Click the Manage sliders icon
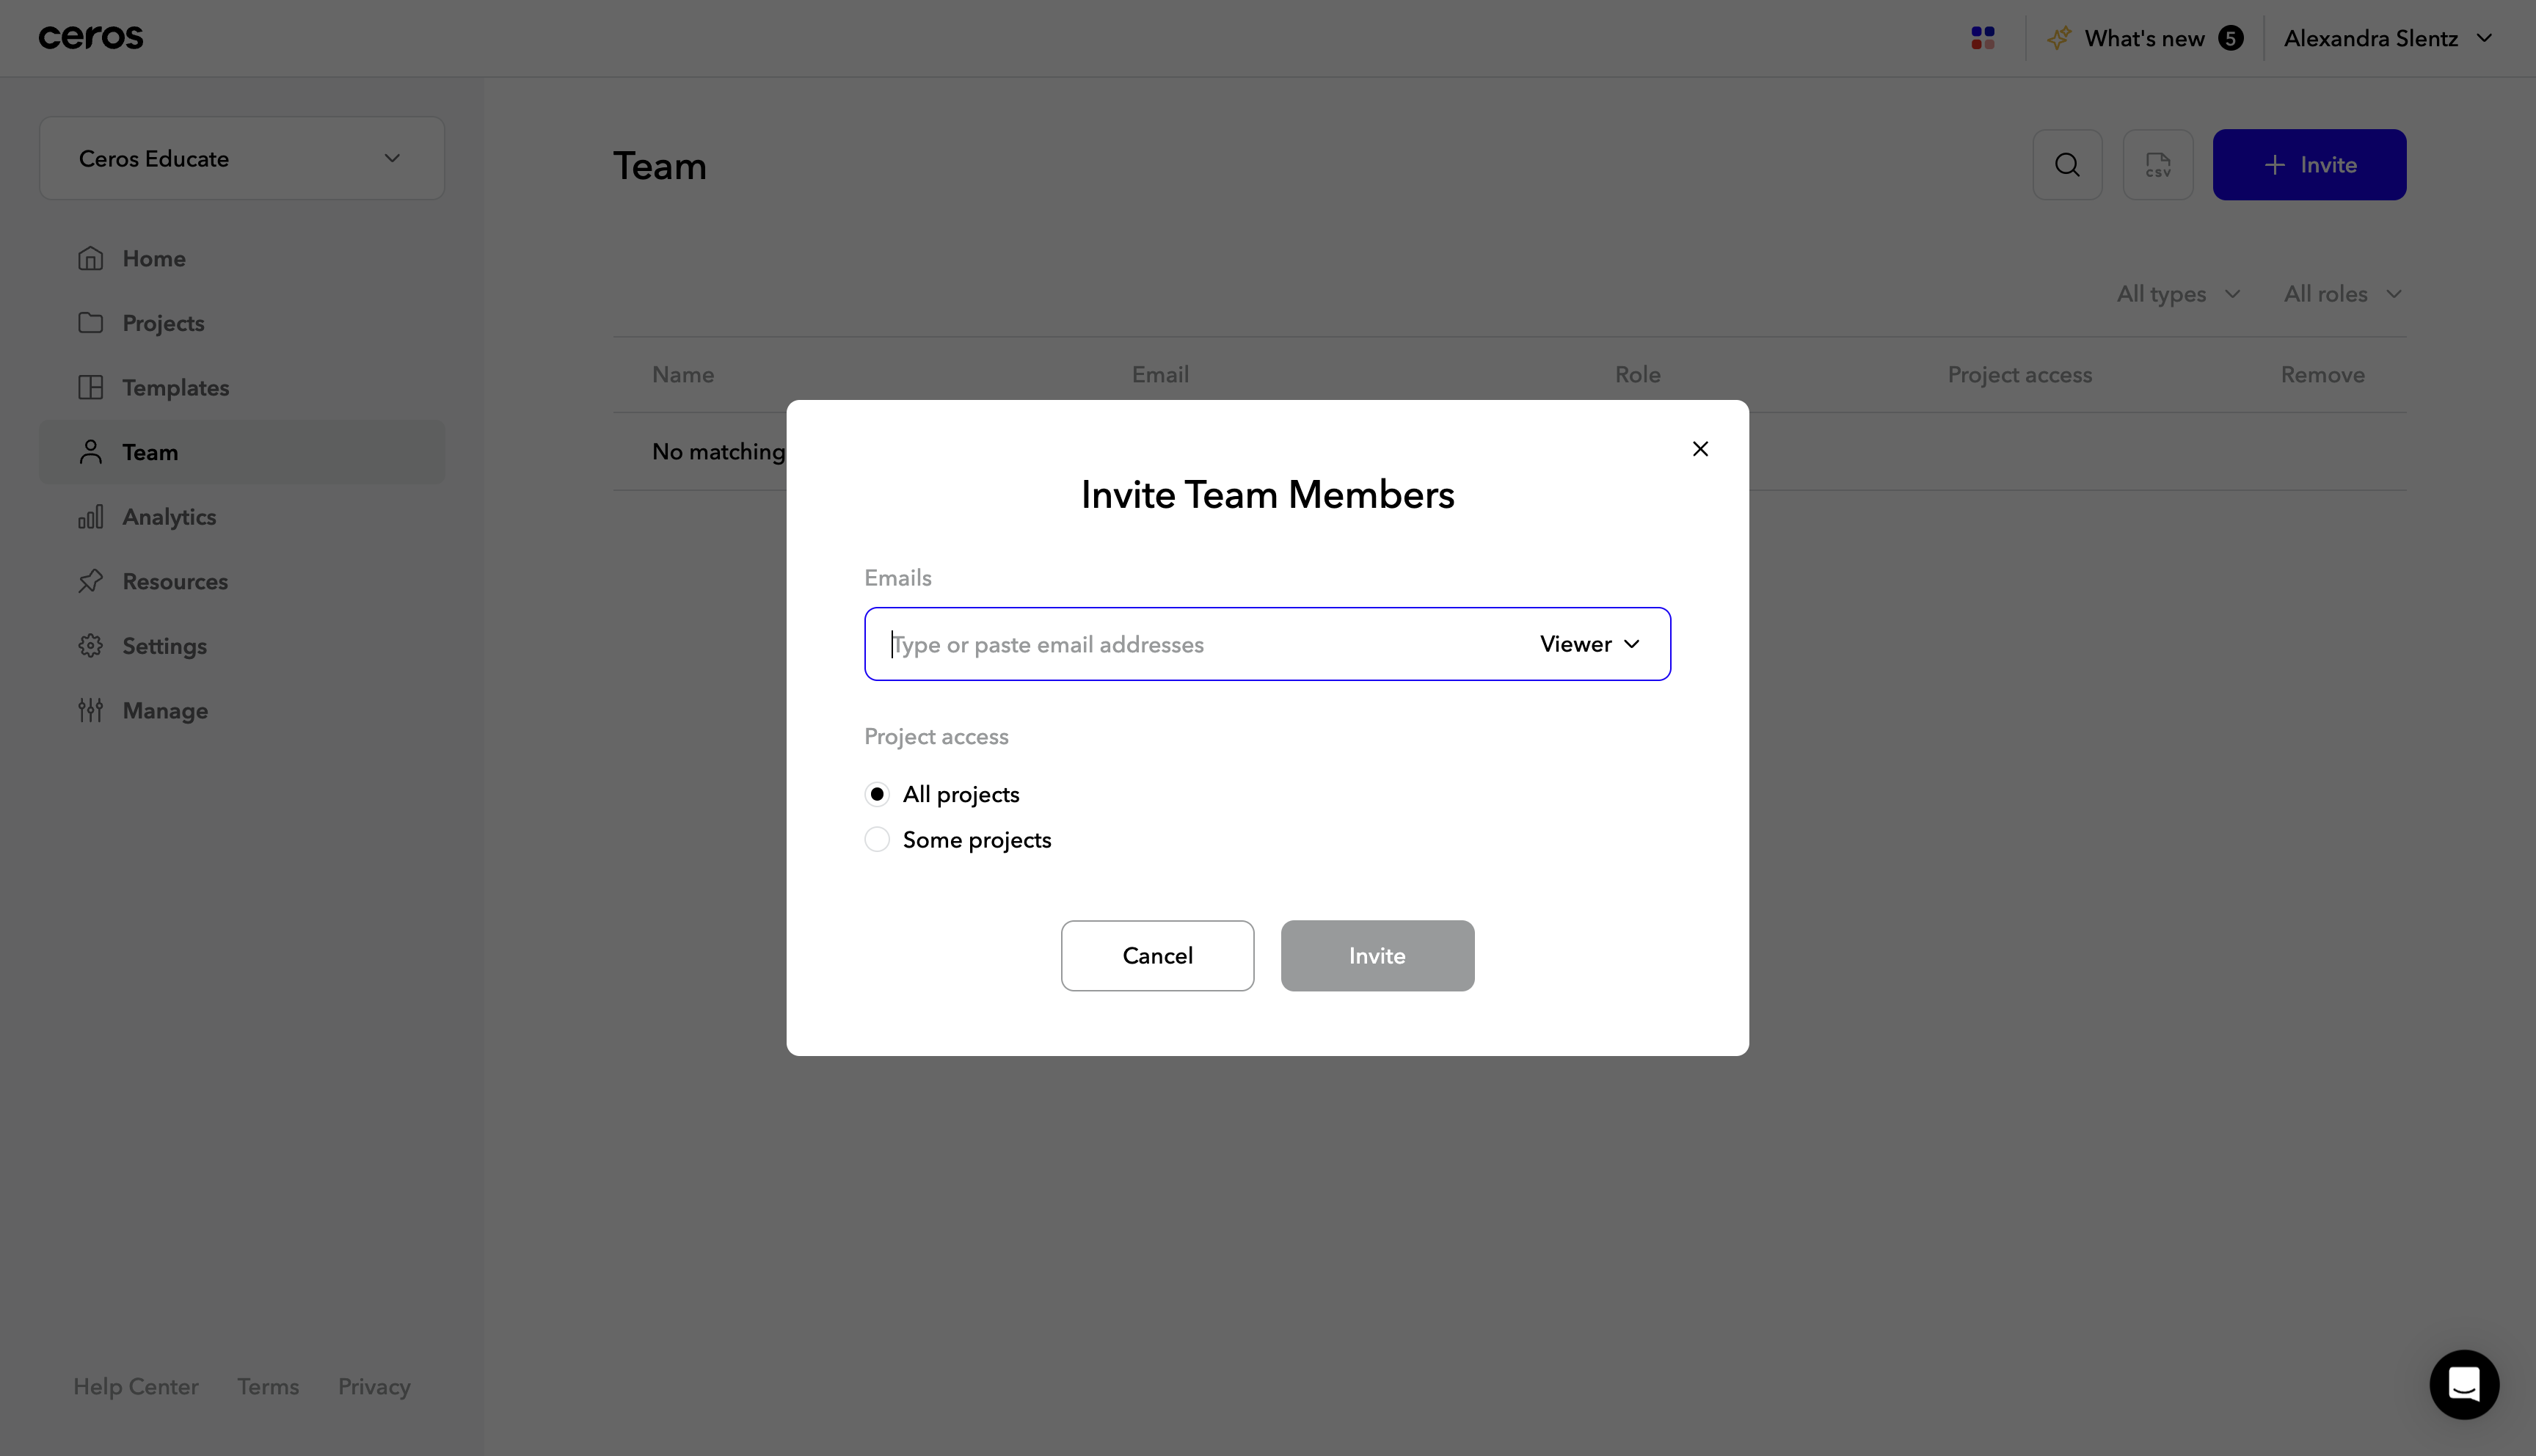Image resolution: width=2536 pixels, height=1456 pixels. pyautogui.click(x=91, y=710)
